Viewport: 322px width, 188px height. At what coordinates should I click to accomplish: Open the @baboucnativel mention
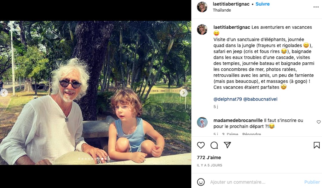pyautogui.click(x=260, y=99)
